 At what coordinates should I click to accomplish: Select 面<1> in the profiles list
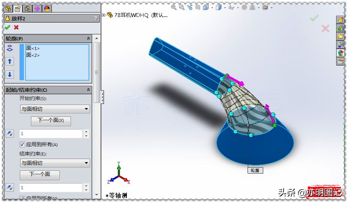pyautogui.click(x=33, y=48)
